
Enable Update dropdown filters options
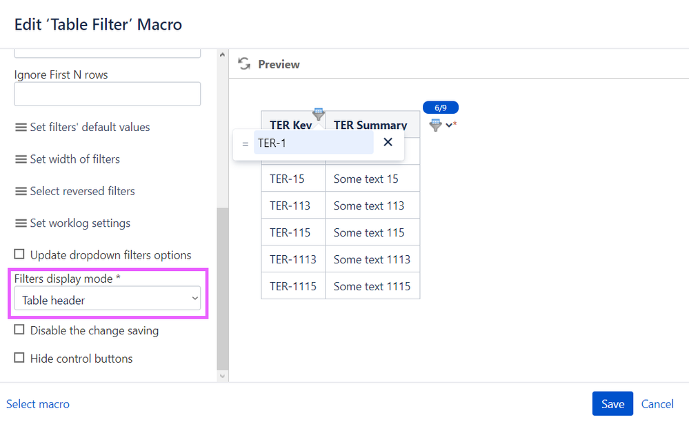click(19, 254)
